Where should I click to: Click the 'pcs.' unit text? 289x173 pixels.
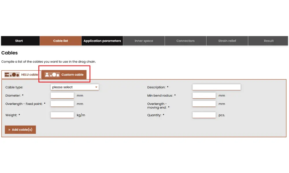(222, 115)
